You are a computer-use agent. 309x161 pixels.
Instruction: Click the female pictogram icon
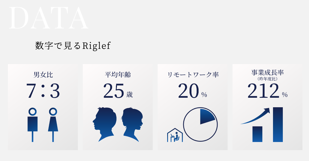point(53,125)
